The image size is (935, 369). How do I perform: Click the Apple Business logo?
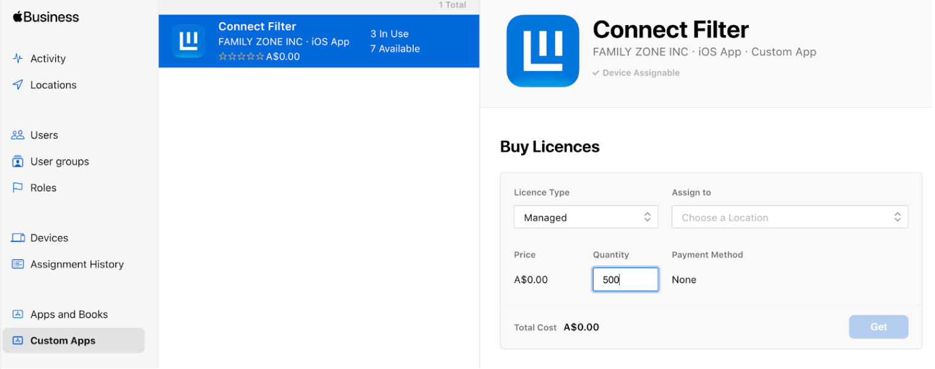46,17
